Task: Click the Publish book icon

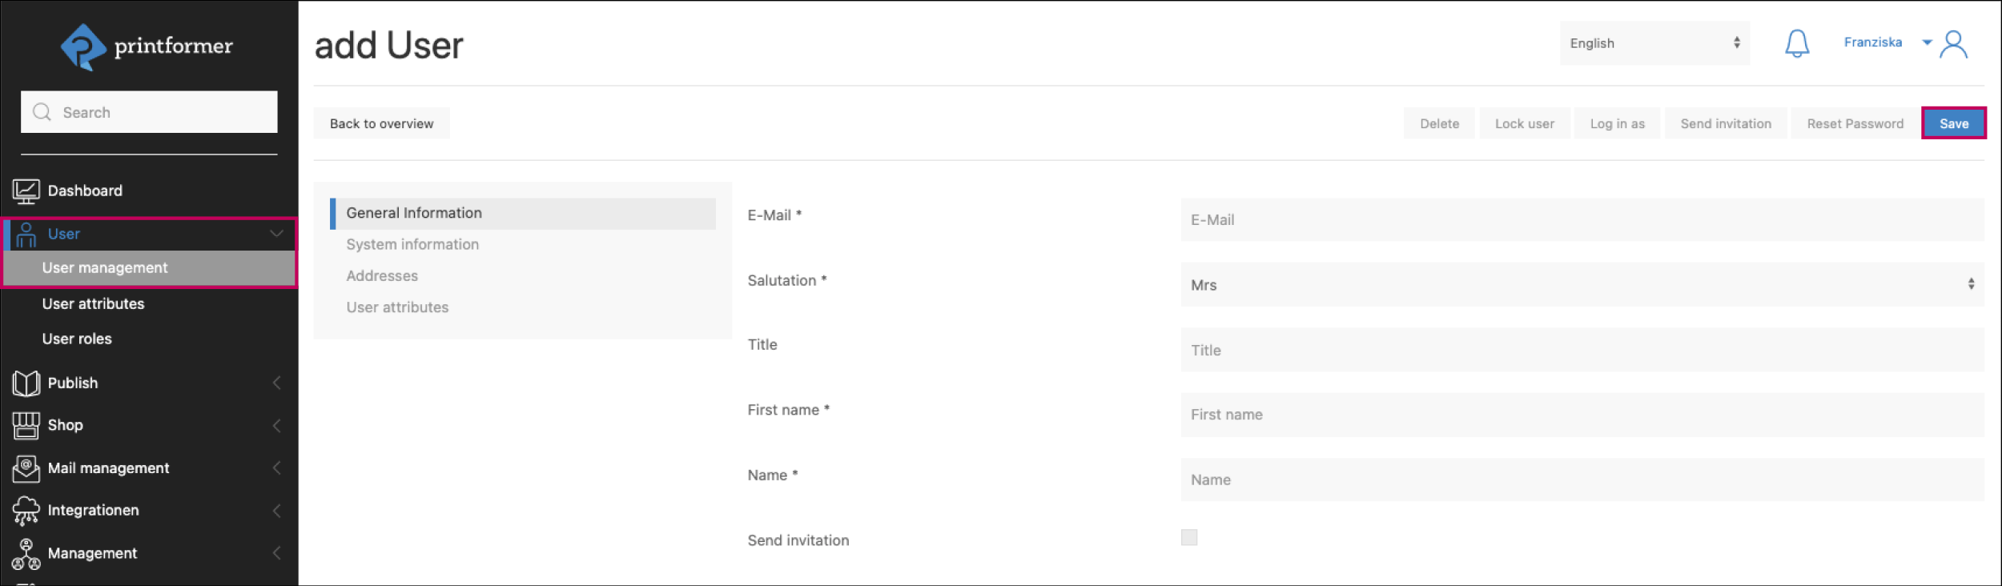Action: tap(26, 383)
